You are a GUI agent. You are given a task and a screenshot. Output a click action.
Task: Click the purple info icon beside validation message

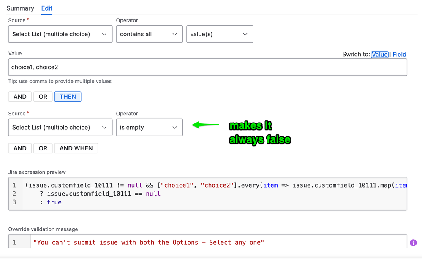(413, 243)
